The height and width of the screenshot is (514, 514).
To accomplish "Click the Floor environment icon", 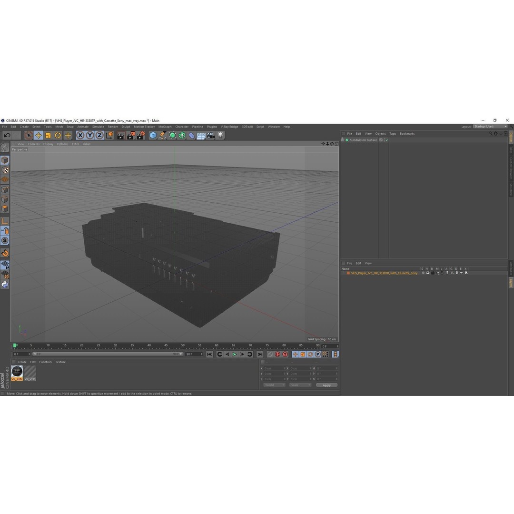I will [x=201, y=135].
